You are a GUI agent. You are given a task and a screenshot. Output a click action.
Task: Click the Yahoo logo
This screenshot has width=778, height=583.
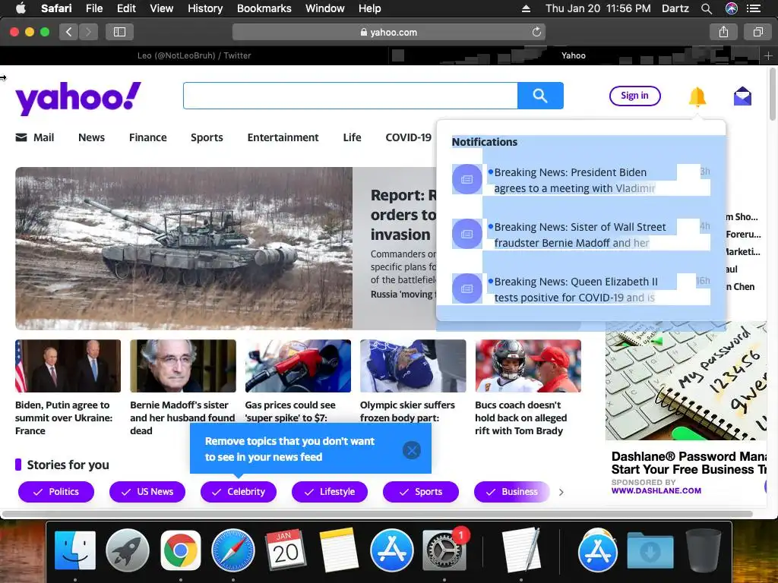(78, 98)
